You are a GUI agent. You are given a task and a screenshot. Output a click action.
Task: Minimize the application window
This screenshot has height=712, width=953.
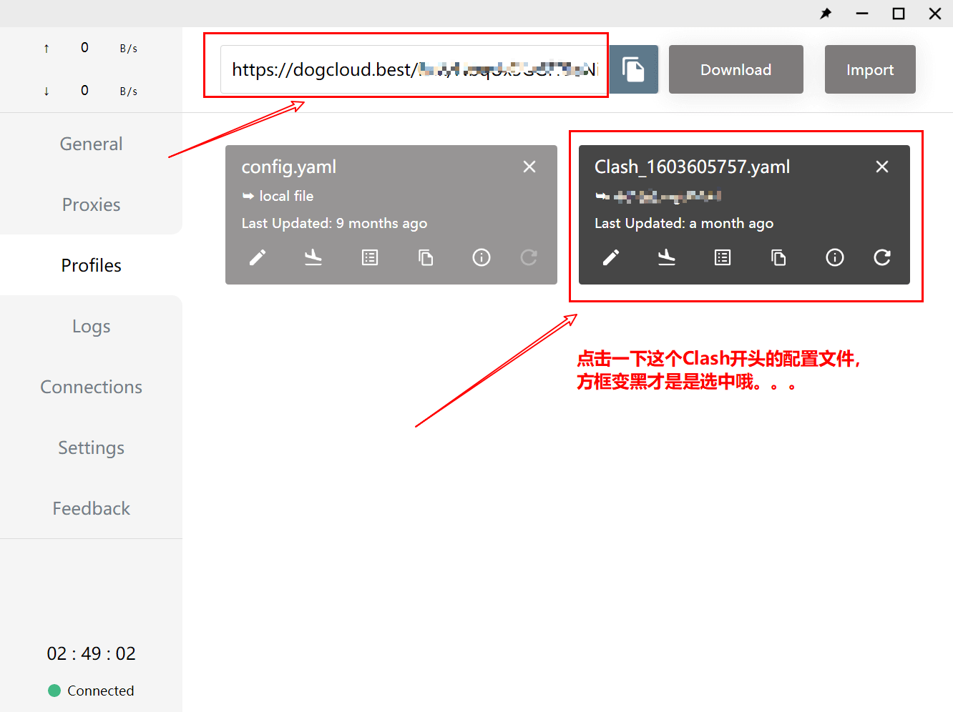862,14
